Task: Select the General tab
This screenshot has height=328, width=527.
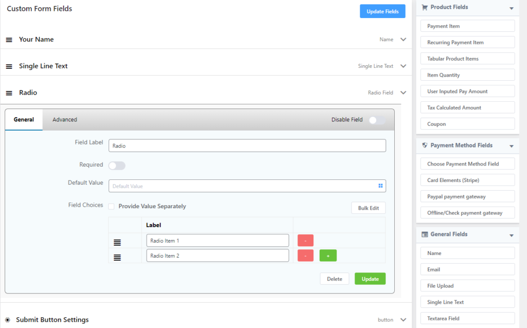Action: pyautogui.click(x=24, y=120)
